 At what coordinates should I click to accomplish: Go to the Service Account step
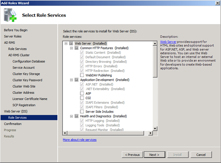23,68
